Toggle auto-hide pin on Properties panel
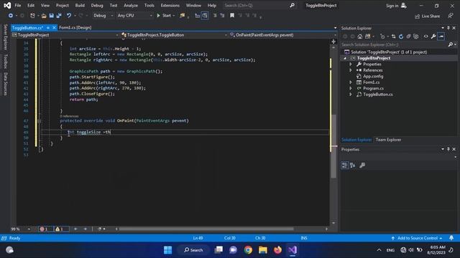This screenshot has width=460, height=258. click(x=448, y=149)
